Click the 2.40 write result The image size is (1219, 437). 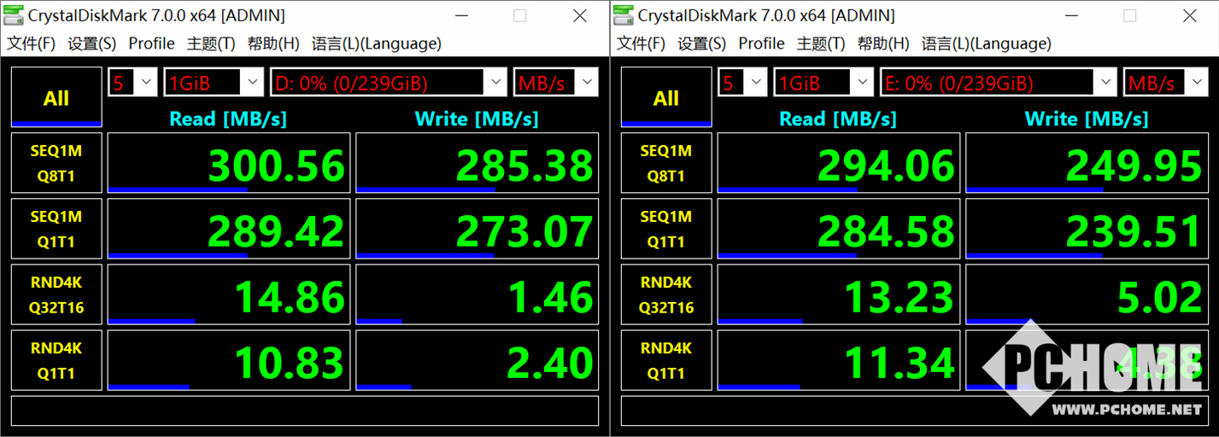[478, 360]
